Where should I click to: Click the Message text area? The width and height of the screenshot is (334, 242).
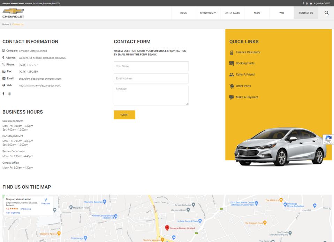click(151, 95)
